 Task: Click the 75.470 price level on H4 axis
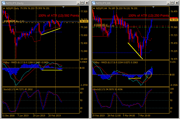tap(174, 43)
